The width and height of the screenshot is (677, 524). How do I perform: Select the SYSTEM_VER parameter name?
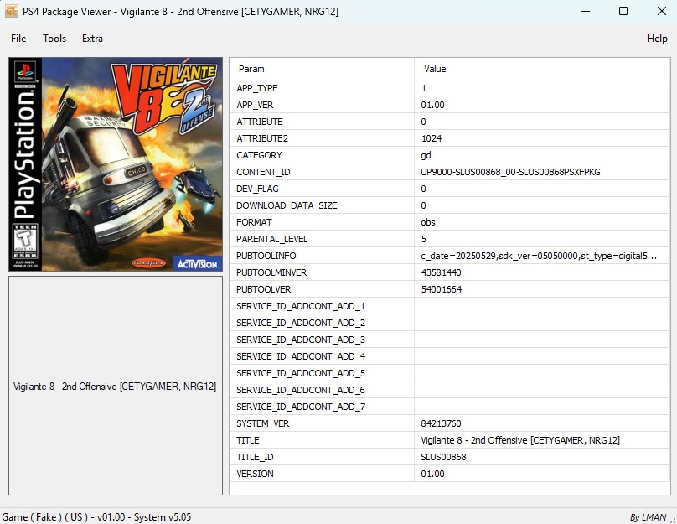[262, 423]
